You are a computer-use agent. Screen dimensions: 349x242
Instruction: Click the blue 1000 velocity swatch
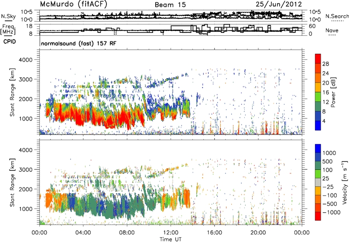[x=318, y=149]
